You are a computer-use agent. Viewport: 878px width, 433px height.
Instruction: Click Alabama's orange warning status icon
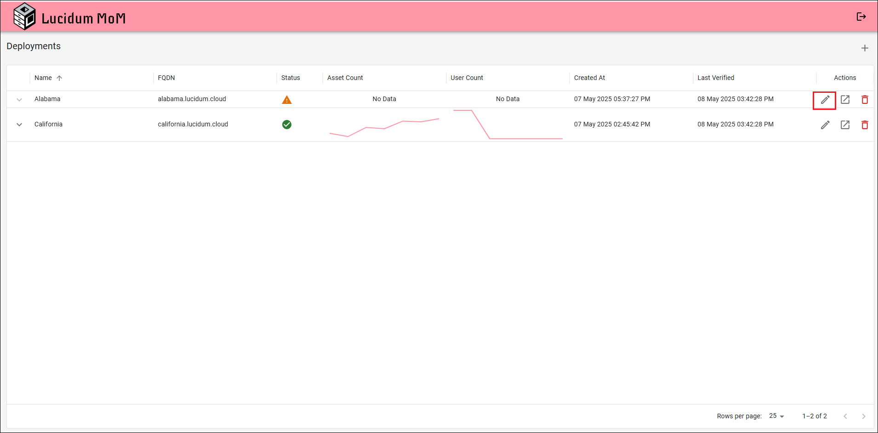coord(286,100)
